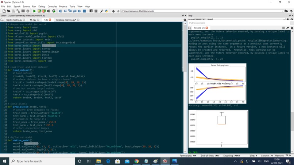Open the Source menu
Viewport: 294px width, 165px height.
point(26,6)
